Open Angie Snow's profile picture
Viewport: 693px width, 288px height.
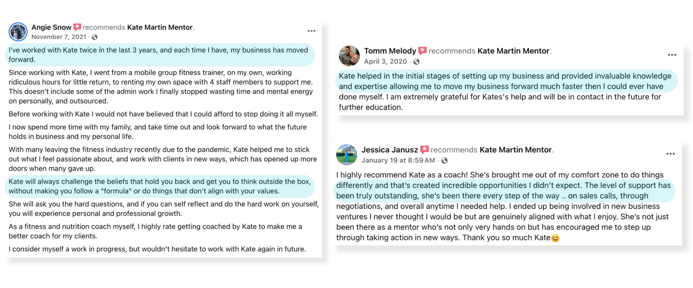pos(18,32)
